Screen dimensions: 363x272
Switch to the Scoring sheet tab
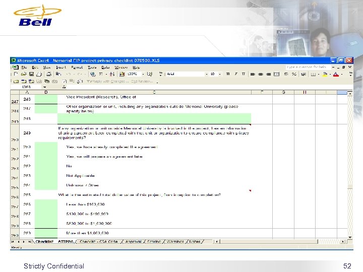click(x=154, y=241)
